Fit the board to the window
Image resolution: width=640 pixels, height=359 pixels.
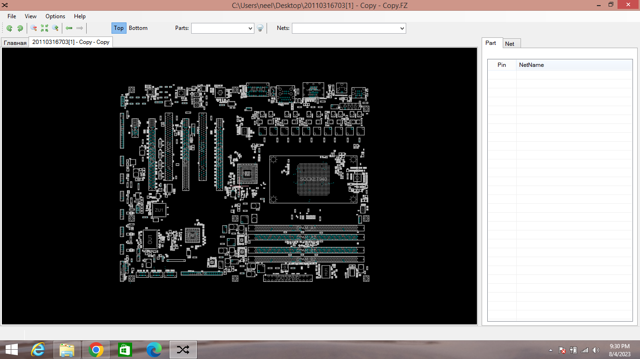[x=45, y=28]
